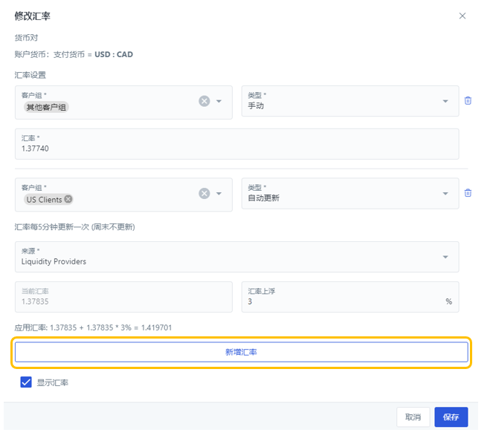Remove the US Clients tag chip
493x444 pixels.
(x=68, y=199)
